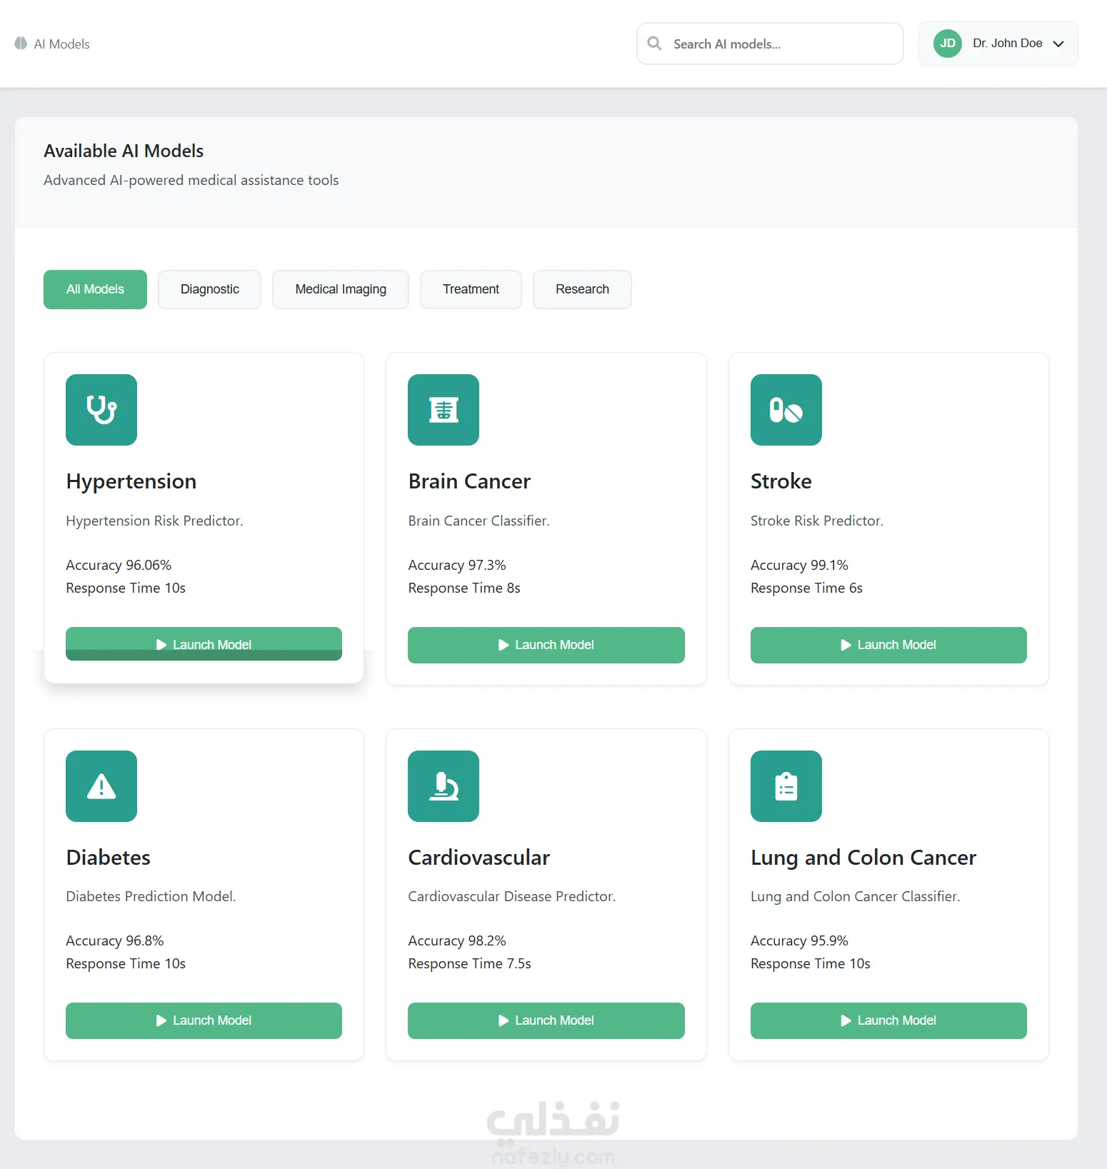Focus the Search AI models input field
The height and width of the screenshot is (1169, 1107).
point(771,44)
